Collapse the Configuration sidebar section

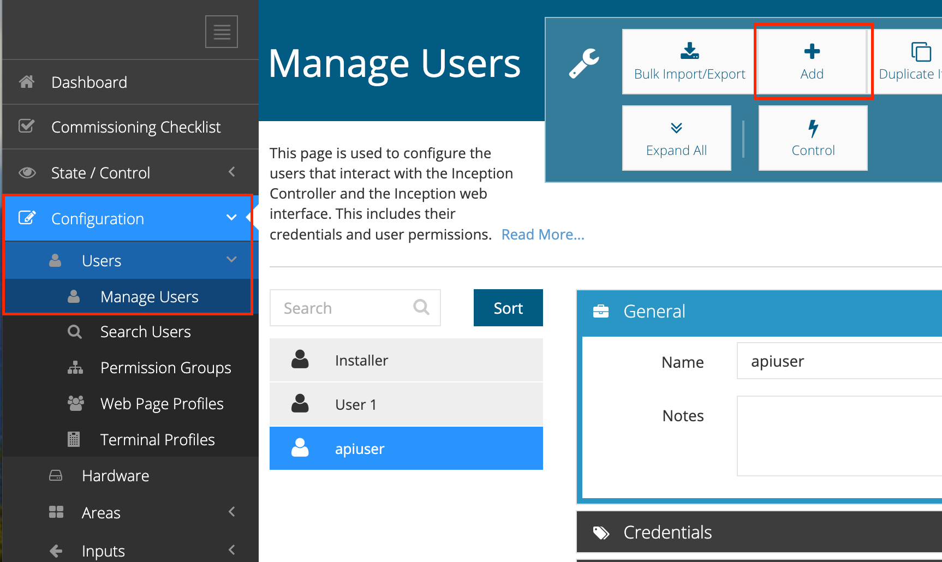pos(231,218)
